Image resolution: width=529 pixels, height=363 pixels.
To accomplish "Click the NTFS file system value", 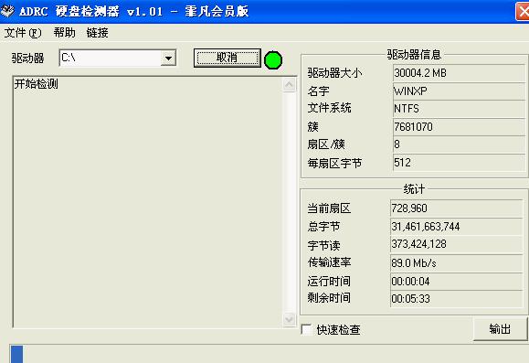I will pyautogui.click(x=459, y=109).
